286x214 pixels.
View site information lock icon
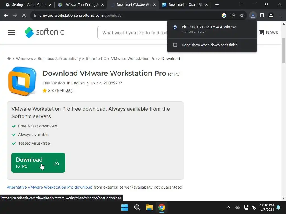(35, 16)
